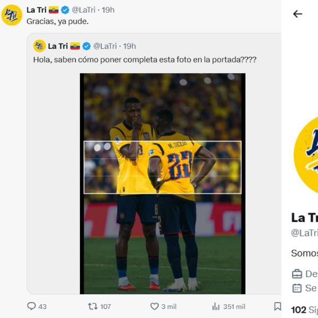The height and width of the screenshot is (318, 318).
Task: Click the avatar inside the quoted tweet
Action: coord(39,46)
